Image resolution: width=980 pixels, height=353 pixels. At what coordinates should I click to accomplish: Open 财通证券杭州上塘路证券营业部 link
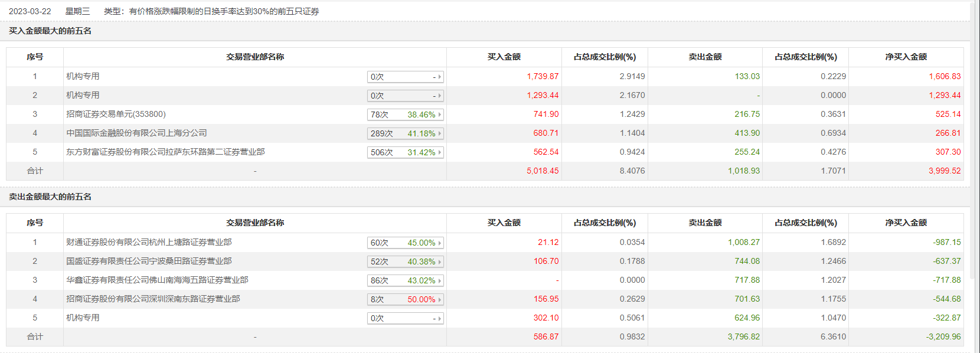149,242
